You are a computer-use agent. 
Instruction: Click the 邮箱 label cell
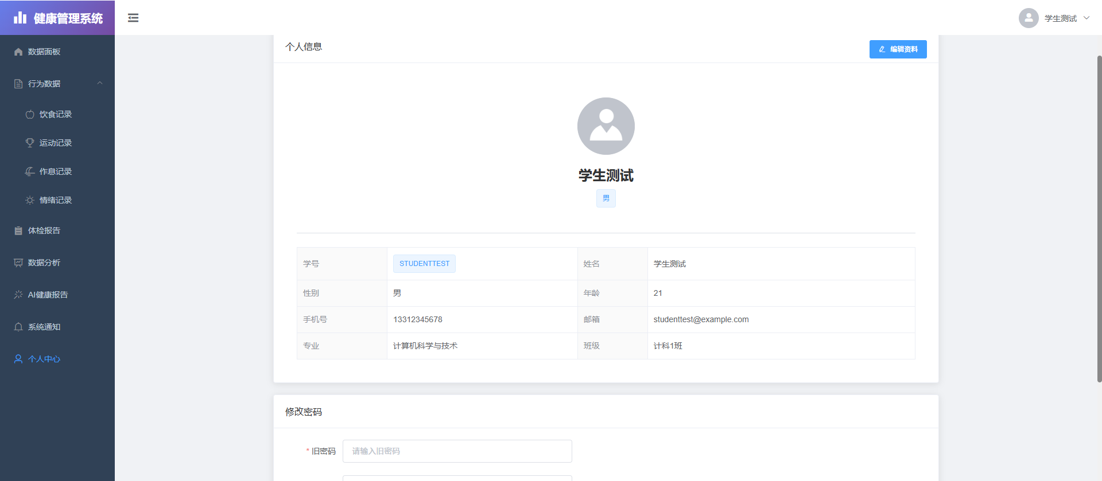pyautogui.click(x=612, y=319)
